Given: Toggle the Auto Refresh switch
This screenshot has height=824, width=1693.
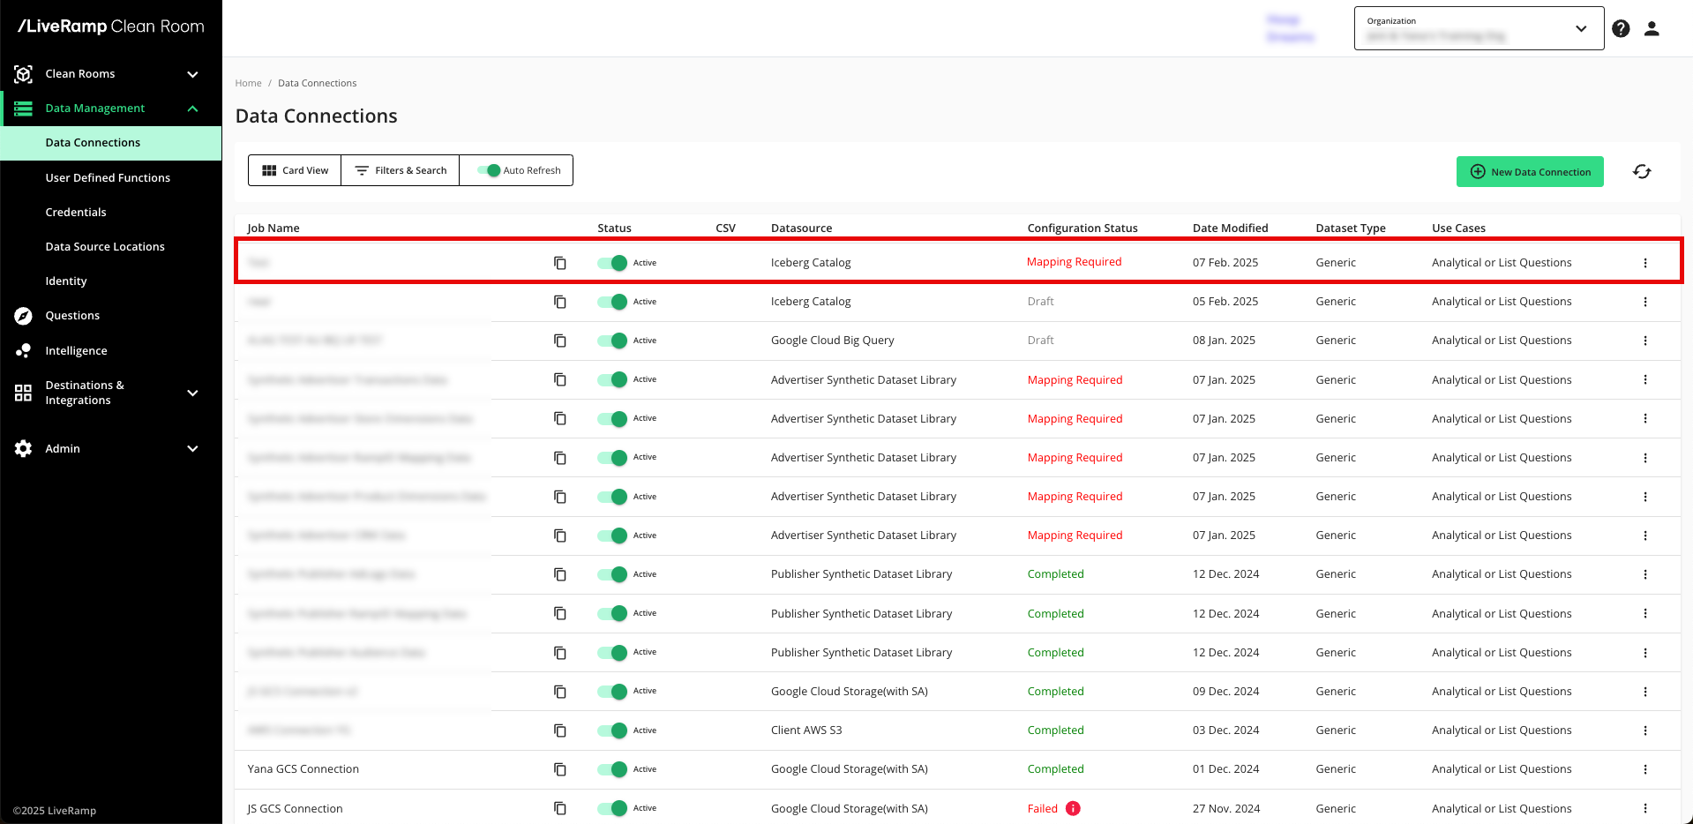Looking at the screenshot, I should [489, 170].
